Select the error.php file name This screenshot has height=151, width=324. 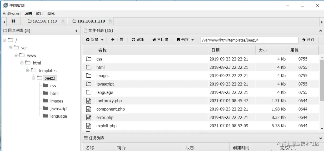tap(105, 117)
